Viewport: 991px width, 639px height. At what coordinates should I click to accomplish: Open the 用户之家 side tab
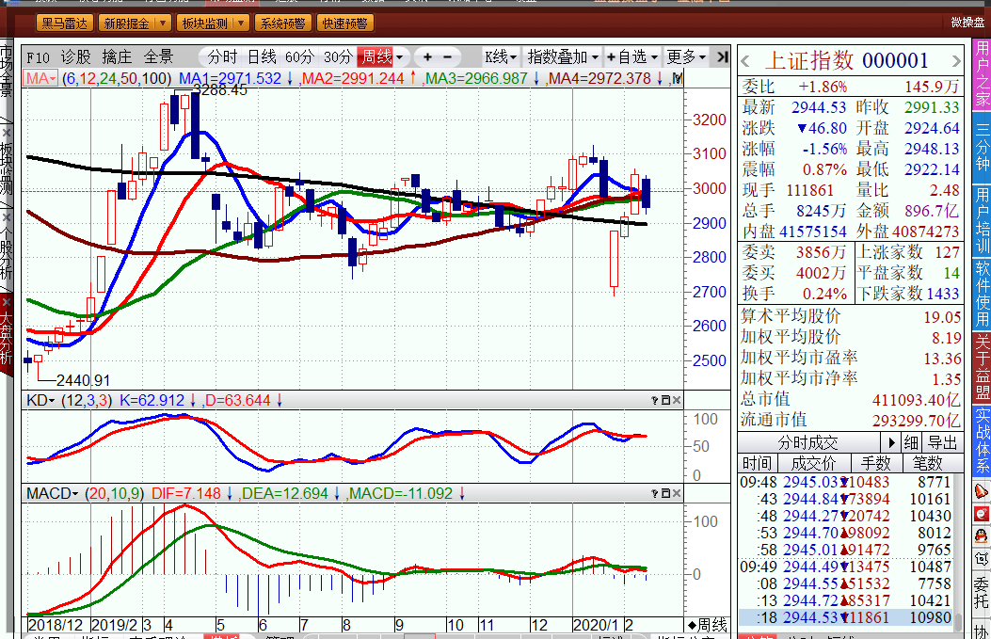(x=983, y=74)
